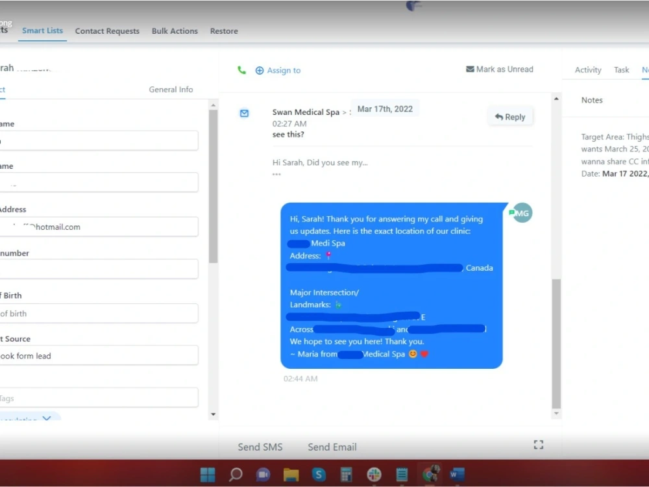Viewport: 649px width, 487px height.
Task: Click the date of birth field
Action: tap(99, 314)
